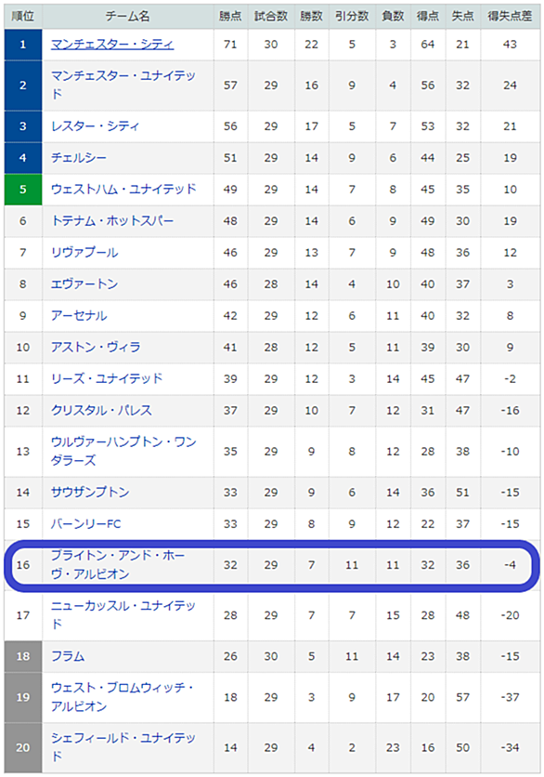Click the 得失点差 column header
This screenshot has height=777, width=544.
[x=510, y=17]
